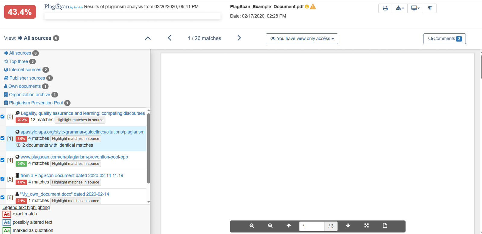Screen dimensions: 482x234
Task: Go to next page with down arrow
Action: click(348, 226)
